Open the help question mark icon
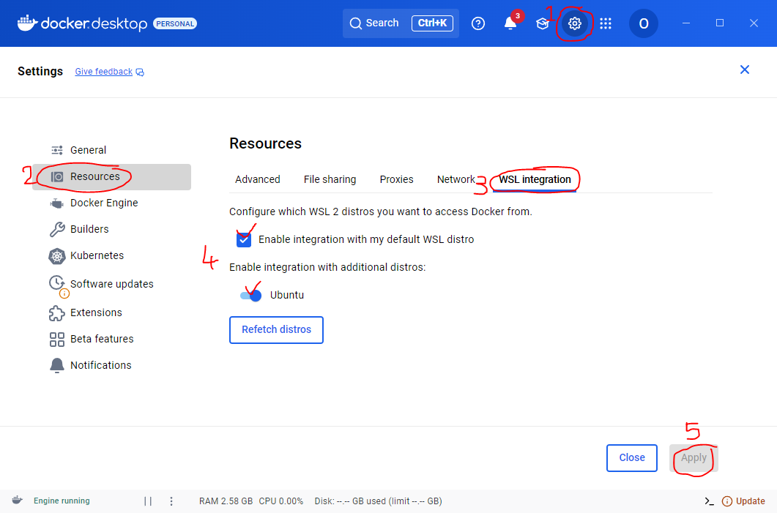Screen dimensions: 777x513 pyautogui.click(x=477, y=23)
